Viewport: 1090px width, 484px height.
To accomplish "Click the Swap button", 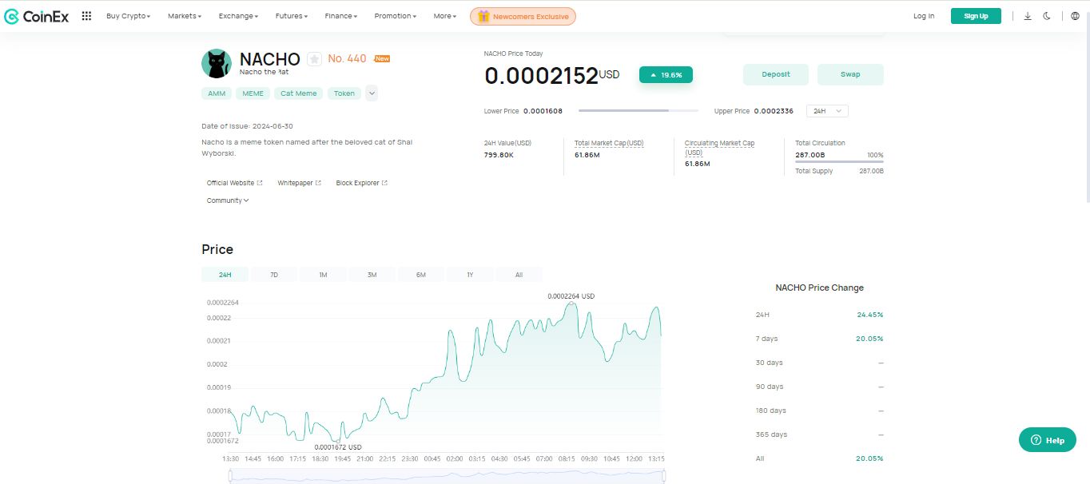I will (x=850, y=74).
